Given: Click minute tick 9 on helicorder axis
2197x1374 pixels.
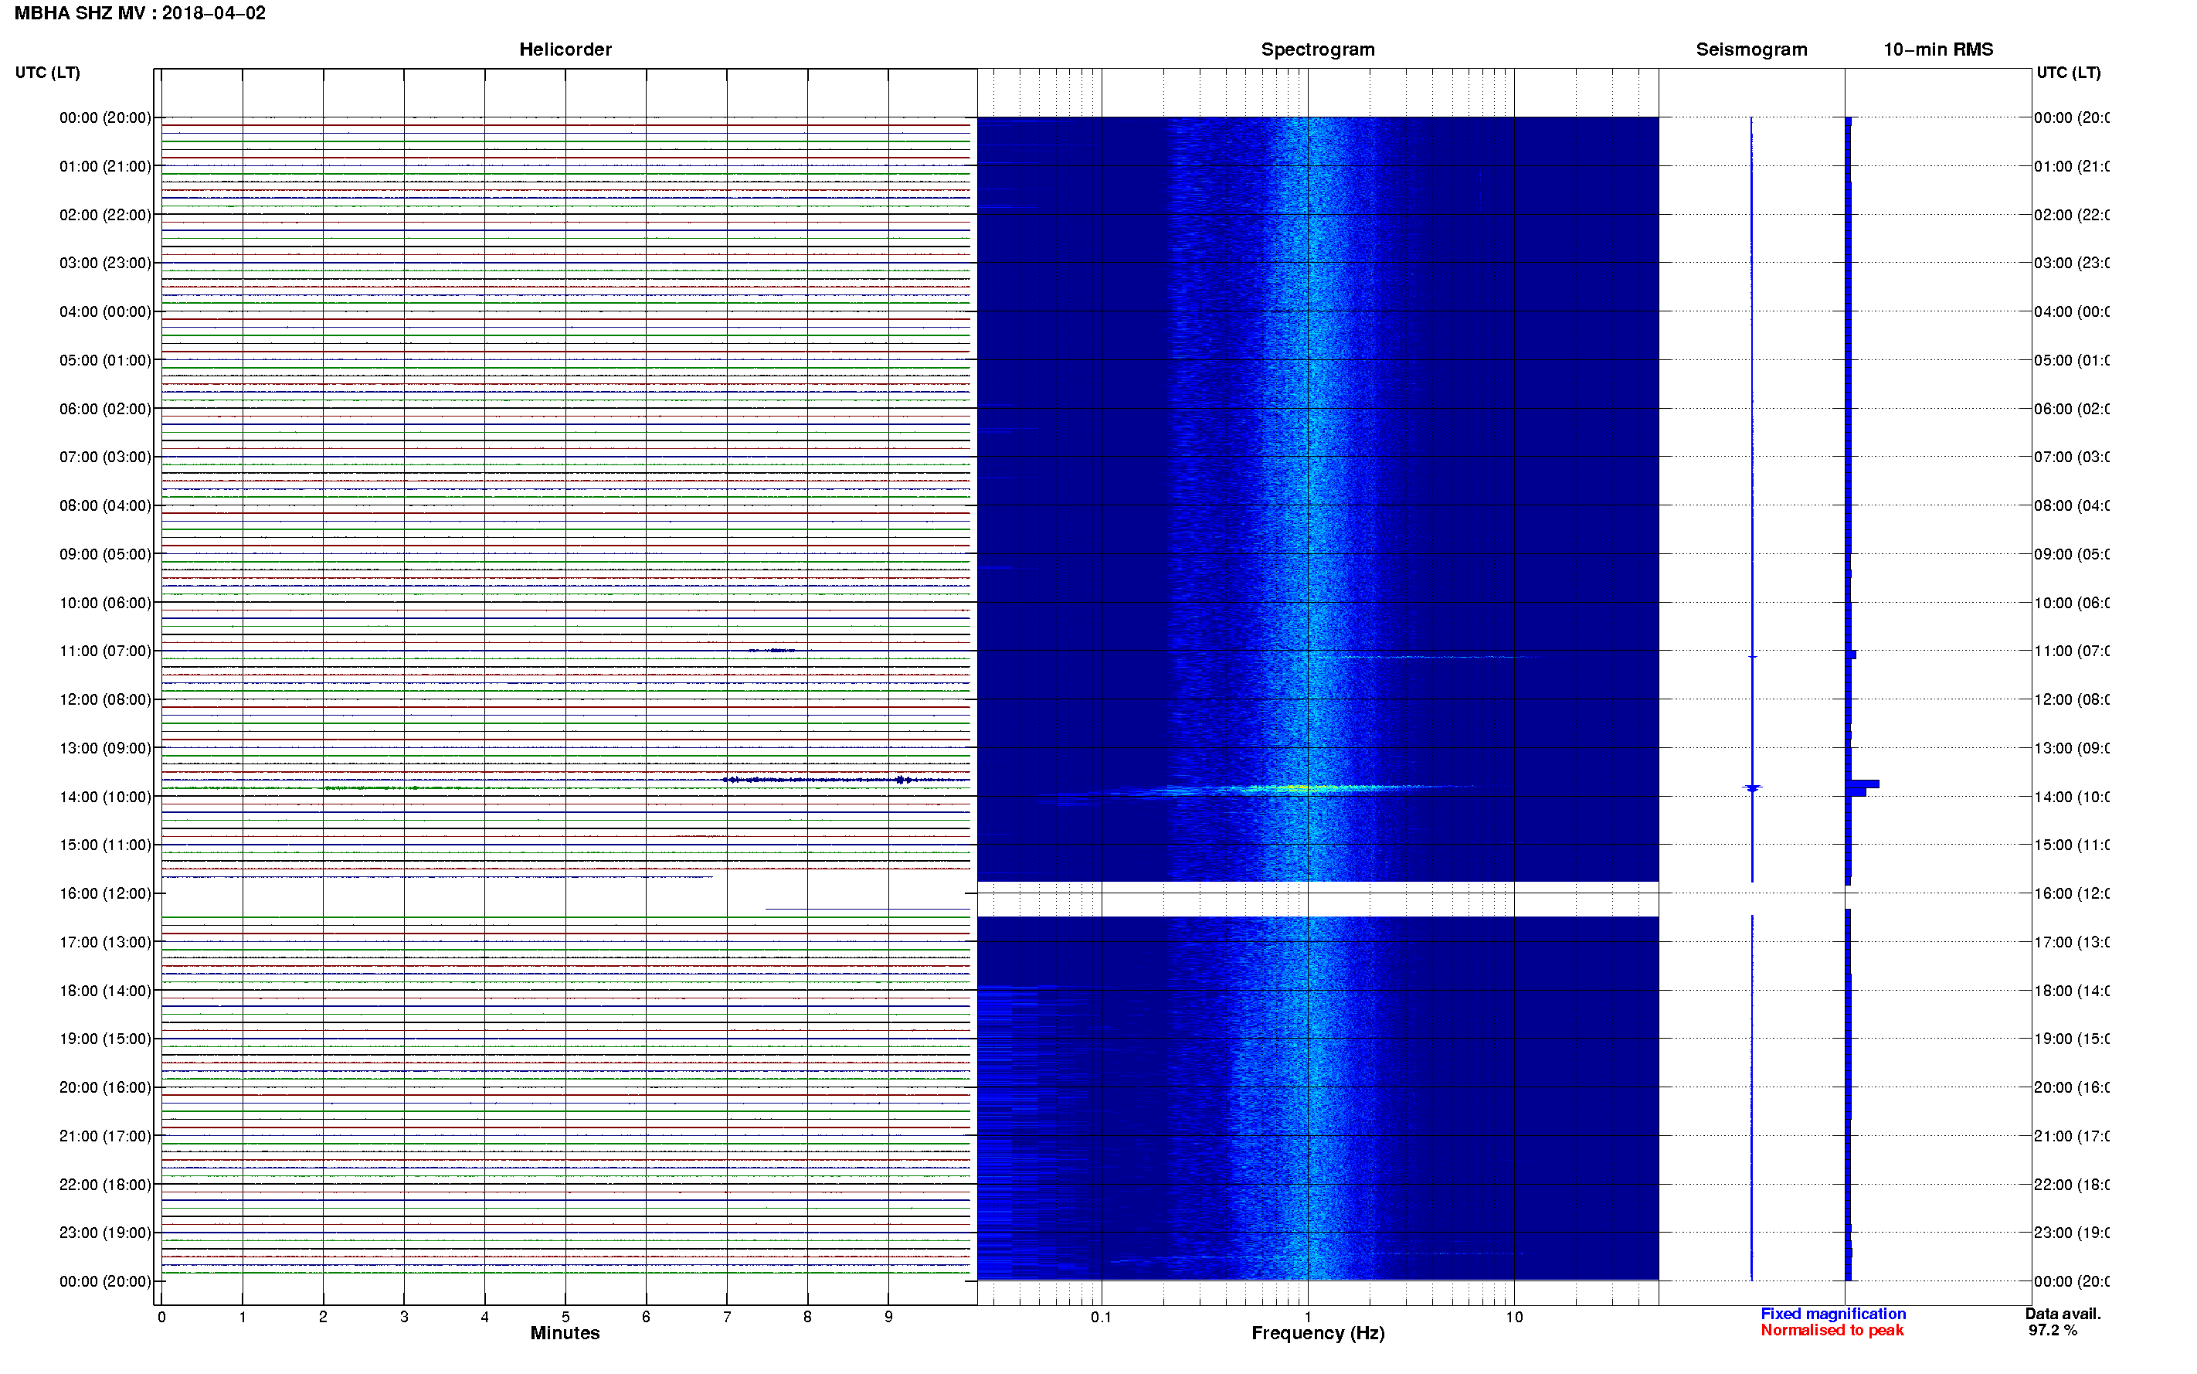Looking at the screenshot, I should [x=888, y=1318].
